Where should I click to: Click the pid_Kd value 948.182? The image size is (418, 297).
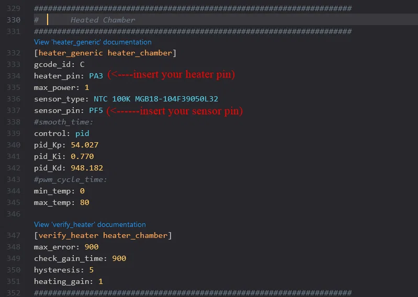pyautogui.click(x=87, y=168)
